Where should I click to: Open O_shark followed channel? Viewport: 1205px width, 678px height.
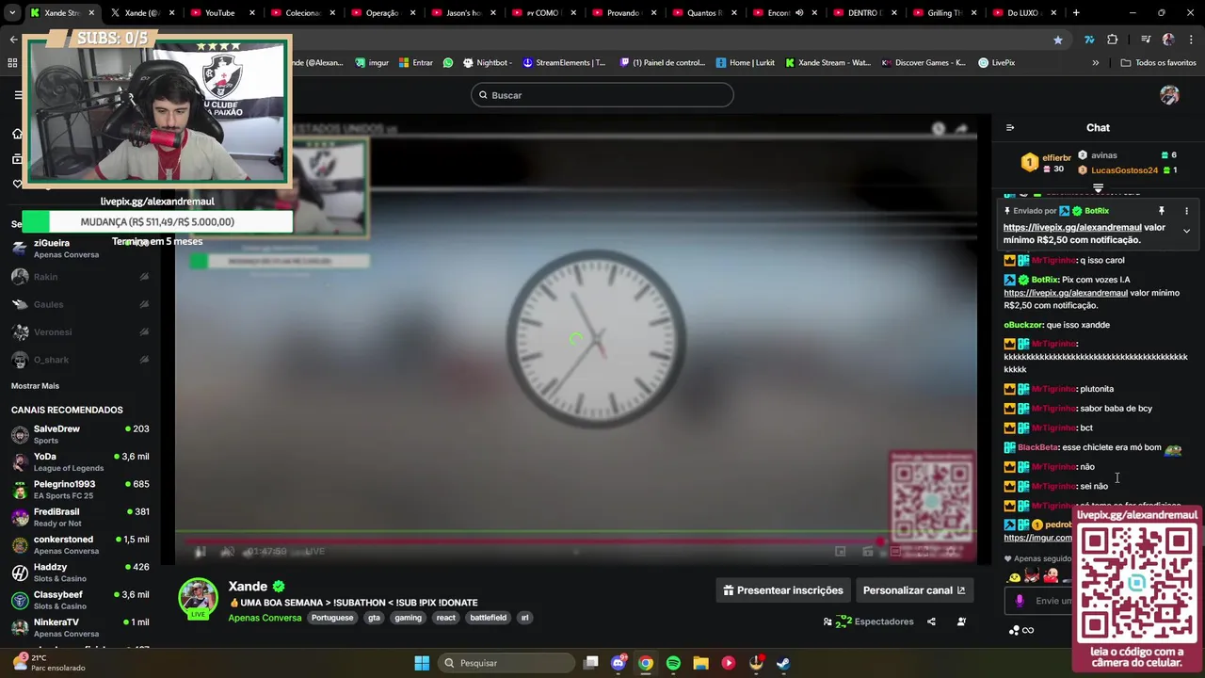[x=80, y=360]
